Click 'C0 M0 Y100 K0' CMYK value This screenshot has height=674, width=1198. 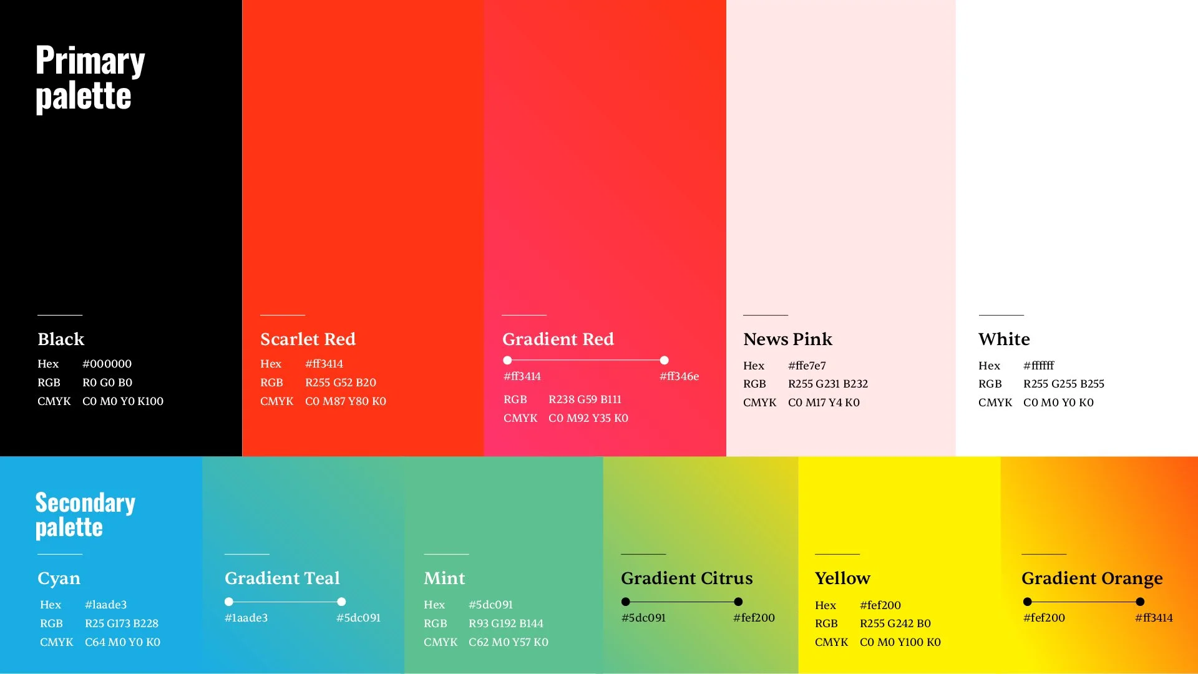click(x=900, y=642)
